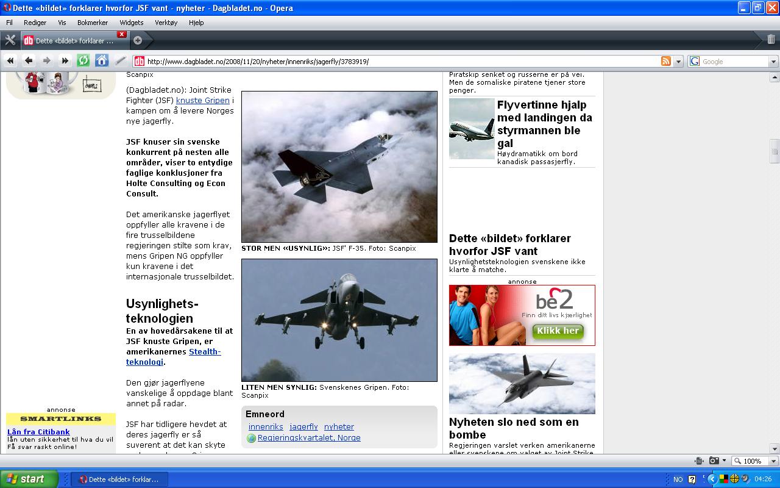Click the four-colored squares tray icon
This screenshot has width=780, height=488.
click(x=723, y=479)
